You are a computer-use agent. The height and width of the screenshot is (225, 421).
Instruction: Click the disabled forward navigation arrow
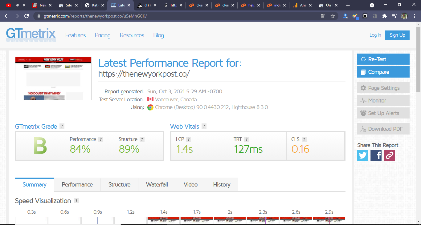click(17, 16)
